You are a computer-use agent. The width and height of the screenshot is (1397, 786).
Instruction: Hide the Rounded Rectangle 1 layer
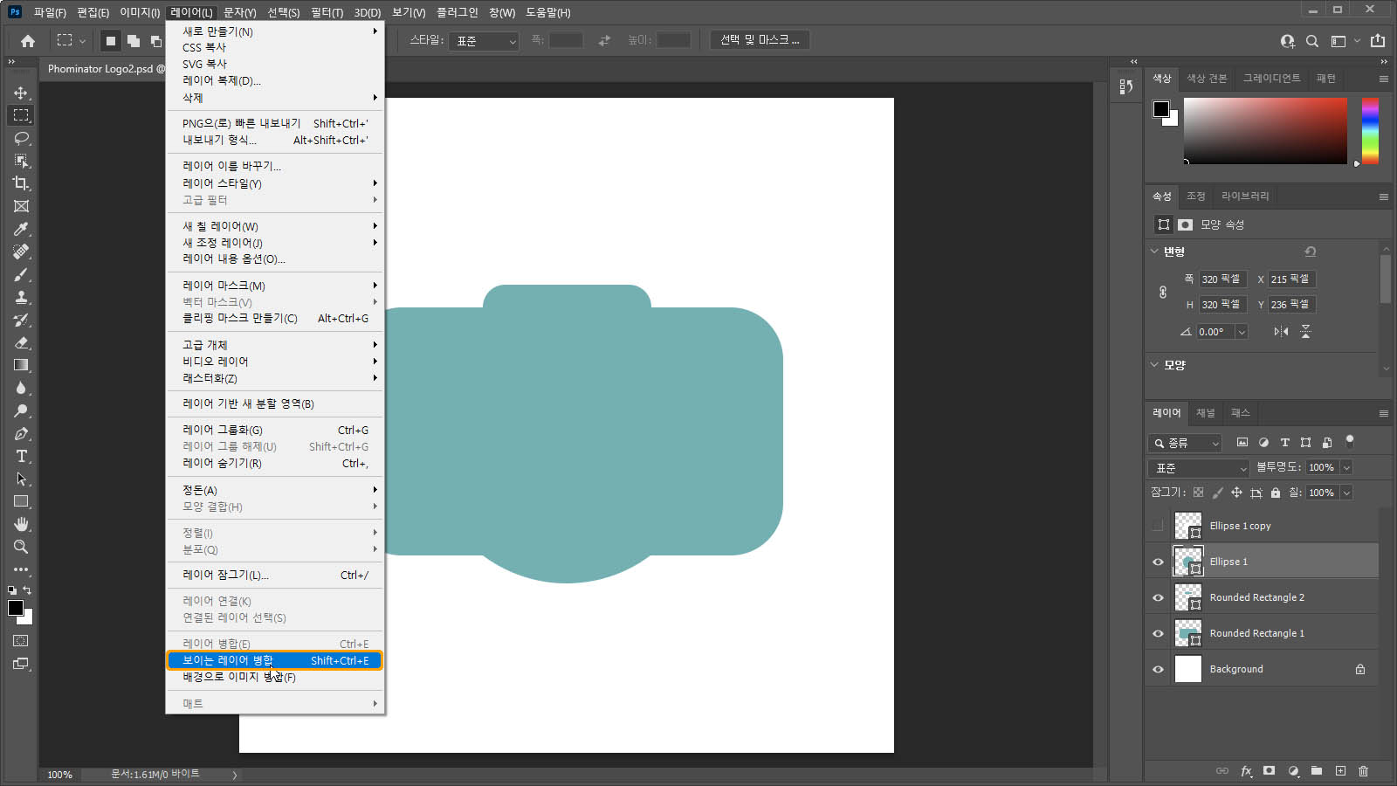1158,633
